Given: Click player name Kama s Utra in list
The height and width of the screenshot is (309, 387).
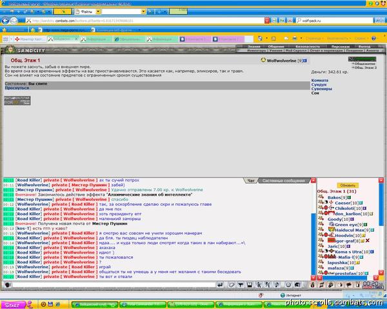Looking at the screenshot, I should [x=348, y=252].
